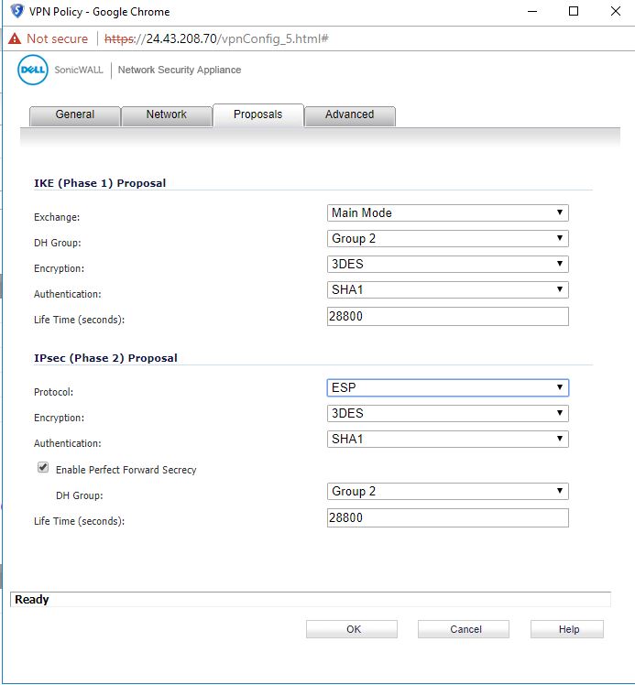Image resolution: width=635 pixels, height=685 pixels.
Task: Click the VPN Policy window shield icon
Action: click(x=16, y=12)
